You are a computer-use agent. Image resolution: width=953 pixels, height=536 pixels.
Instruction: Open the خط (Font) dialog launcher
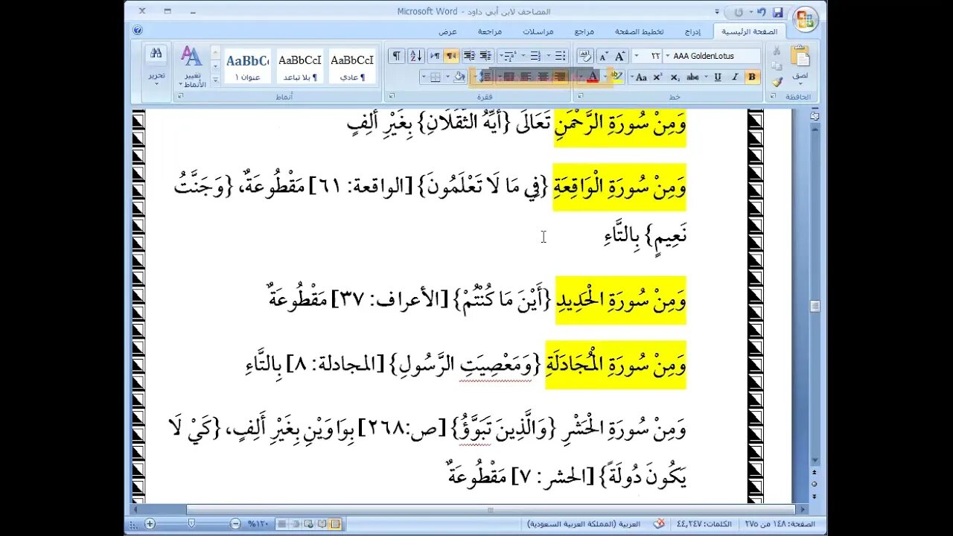click(x=580, y=96)
